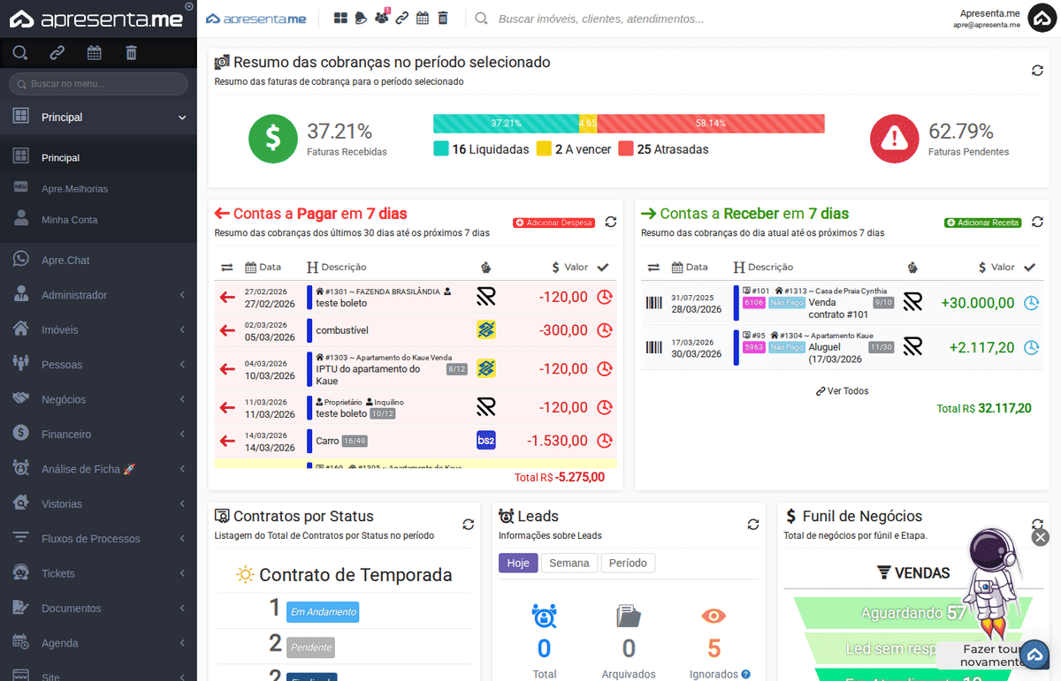Viewport: 1061px width, 681px height.
Task: Click the people icon with the red badge
Action: point(381,19)
